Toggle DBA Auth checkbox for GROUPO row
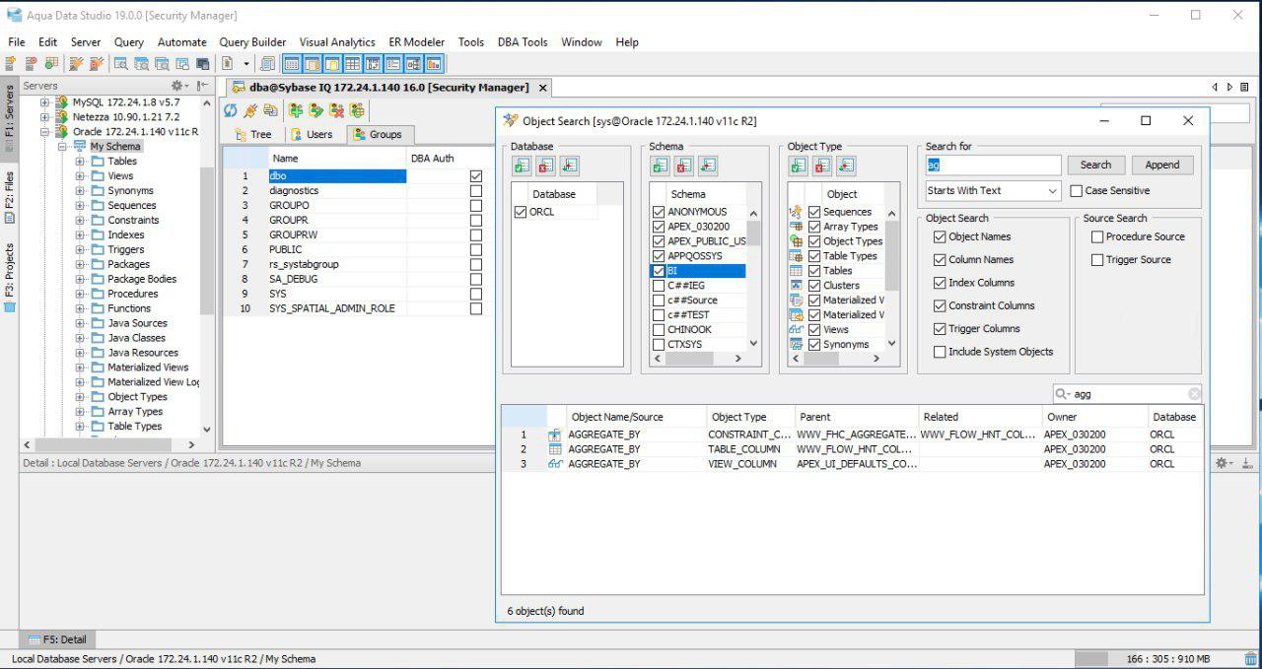Viewport: 1262px width, 669px height. click(476, 206)
